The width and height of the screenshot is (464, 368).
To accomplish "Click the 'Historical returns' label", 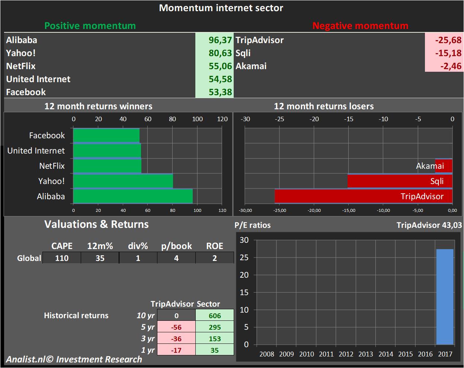I will (x=76, y=316).
